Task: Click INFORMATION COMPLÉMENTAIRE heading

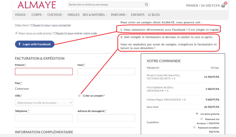Action: point(44,132)
